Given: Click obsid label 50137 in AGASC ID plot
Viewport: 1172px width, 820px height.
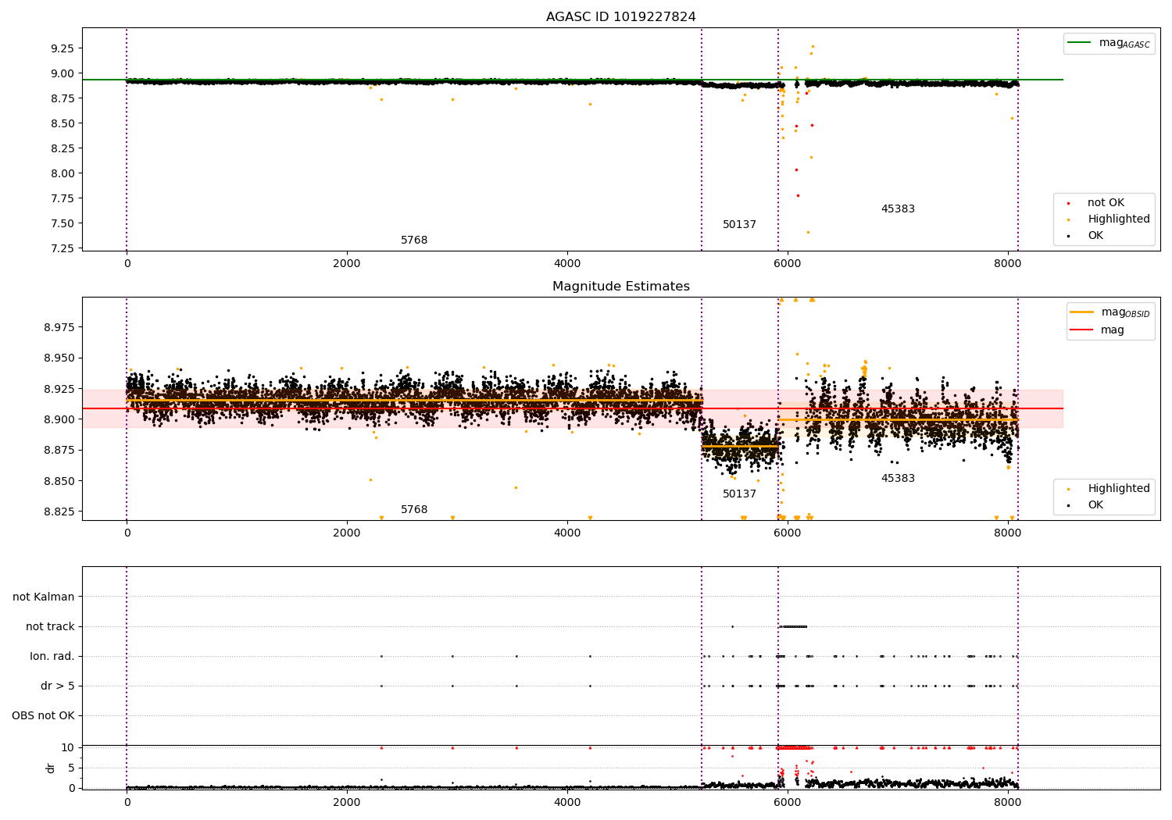Looking at the screenshot, I should point(739,225).
